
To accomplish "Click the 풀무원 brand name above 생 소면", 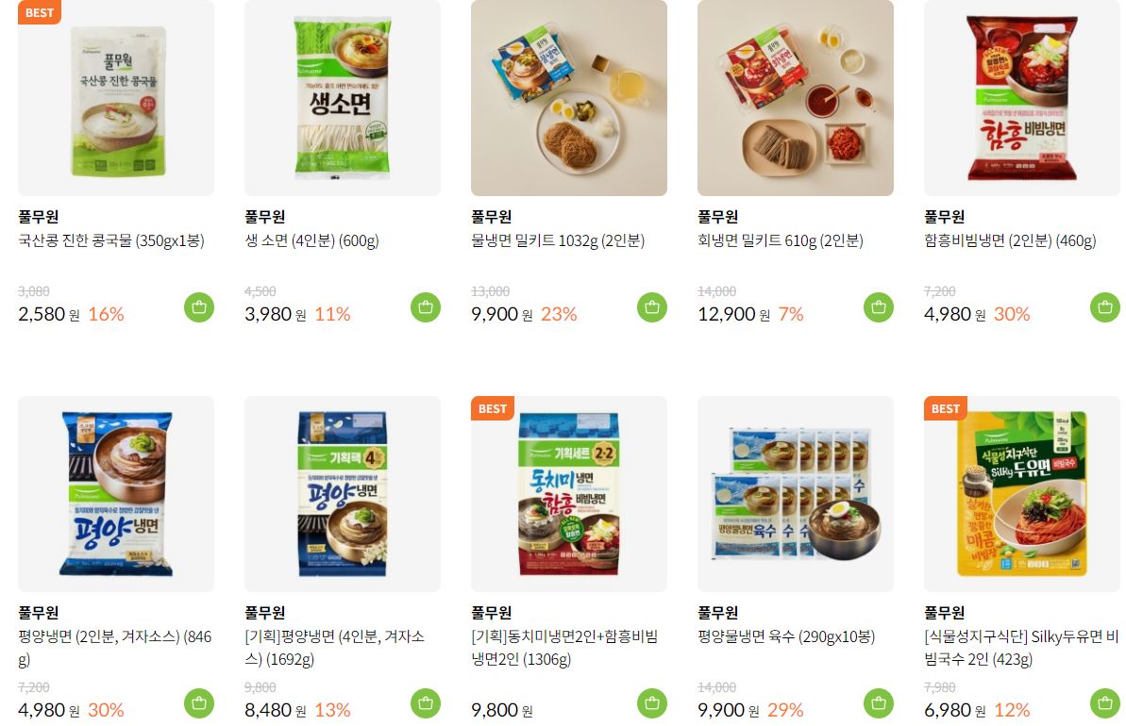I will click(265, 217).
